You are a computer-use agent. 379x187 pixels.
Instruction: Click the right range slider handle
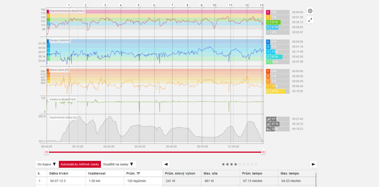click(x=264, y=152)
